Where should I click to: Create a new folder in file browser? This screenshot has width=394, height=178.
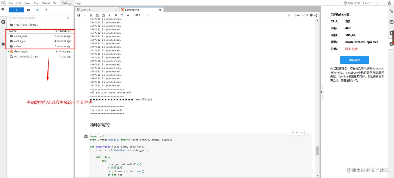point(29,10)
